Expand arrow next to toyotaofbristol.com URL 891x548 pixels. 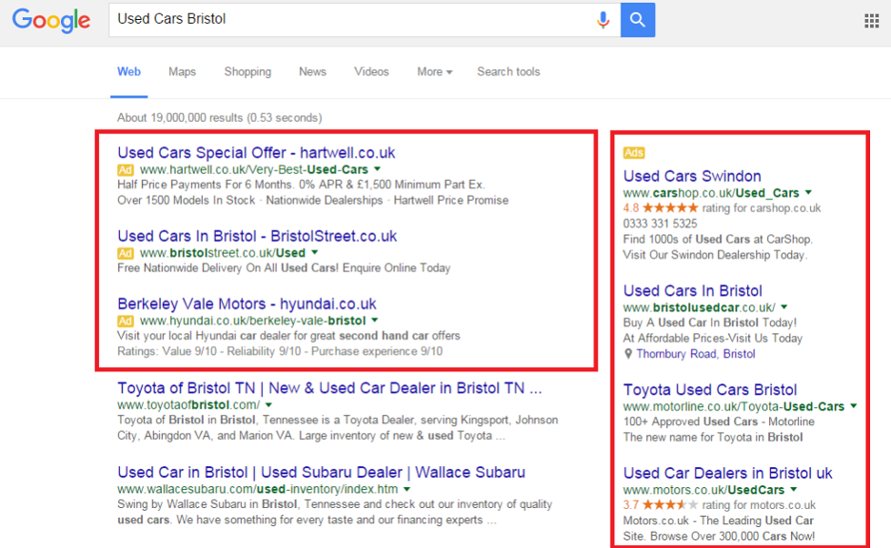(x=268, y=405)
